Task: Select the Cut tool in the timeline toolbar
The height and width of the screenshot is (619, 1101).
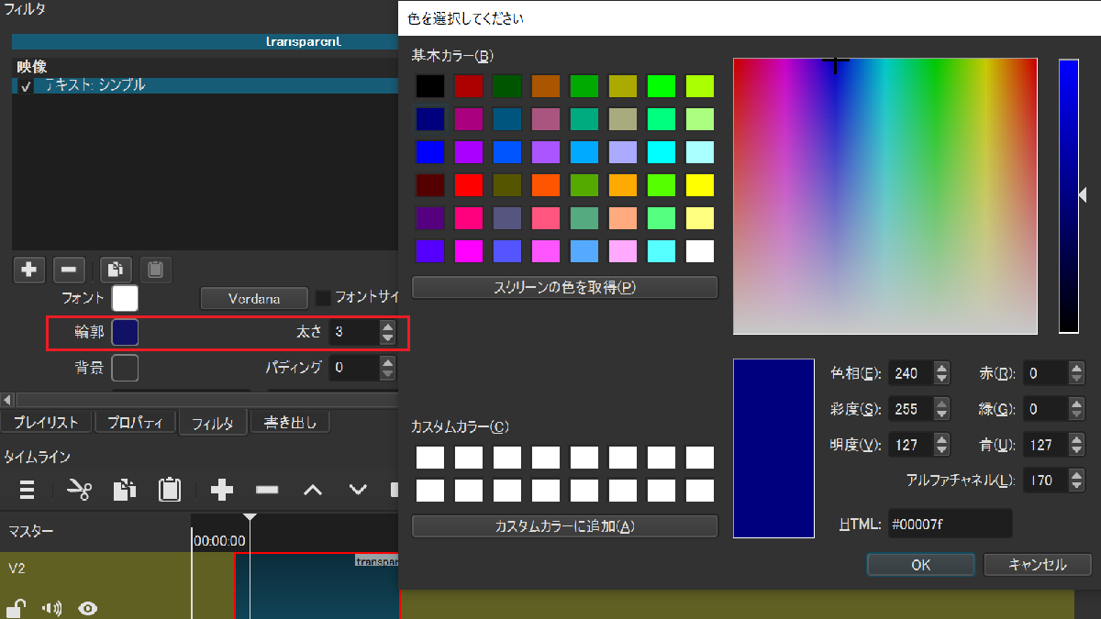Action: 79,490
